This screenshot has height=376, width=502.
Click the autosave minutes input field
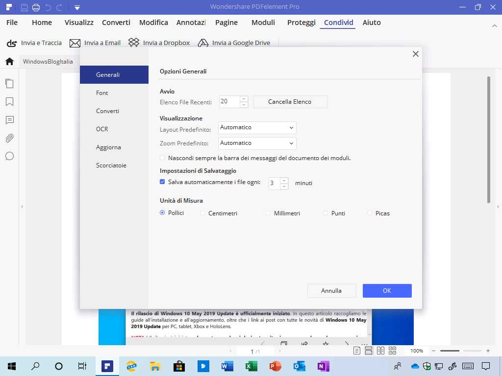[275, 183]
